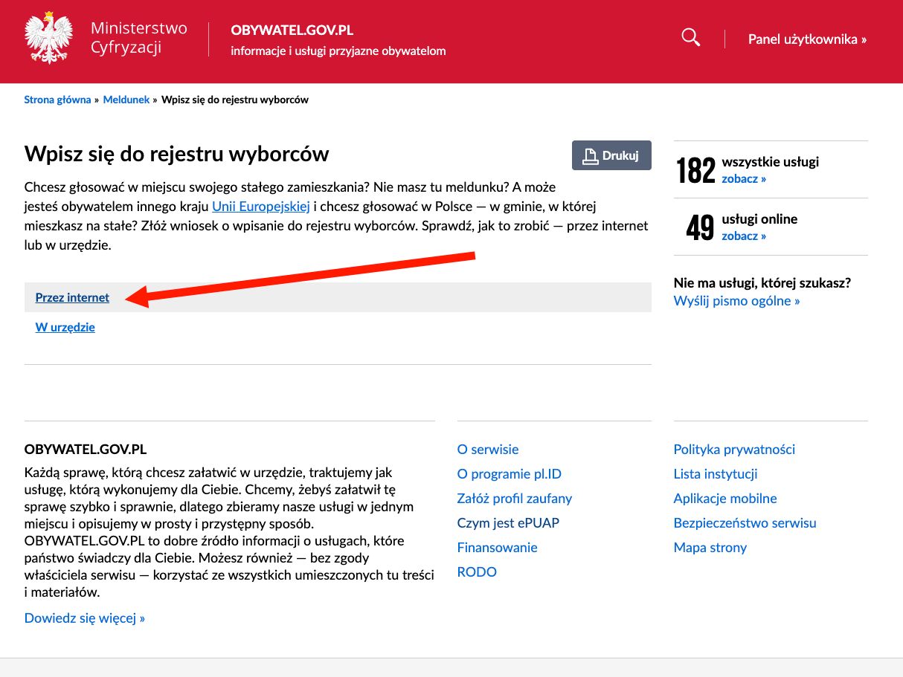Open Finansowanie footer link
This screenshot has height=677, width=903.
tap(498, 547)
